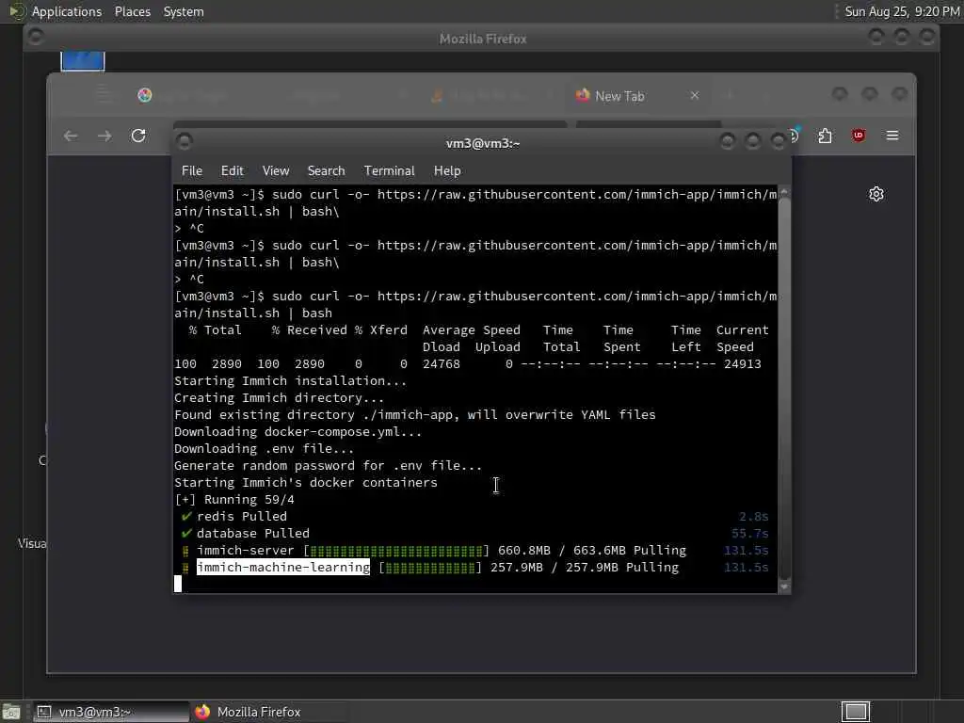
Task: Open the terminal Help menu
Action: click(447, 171)
